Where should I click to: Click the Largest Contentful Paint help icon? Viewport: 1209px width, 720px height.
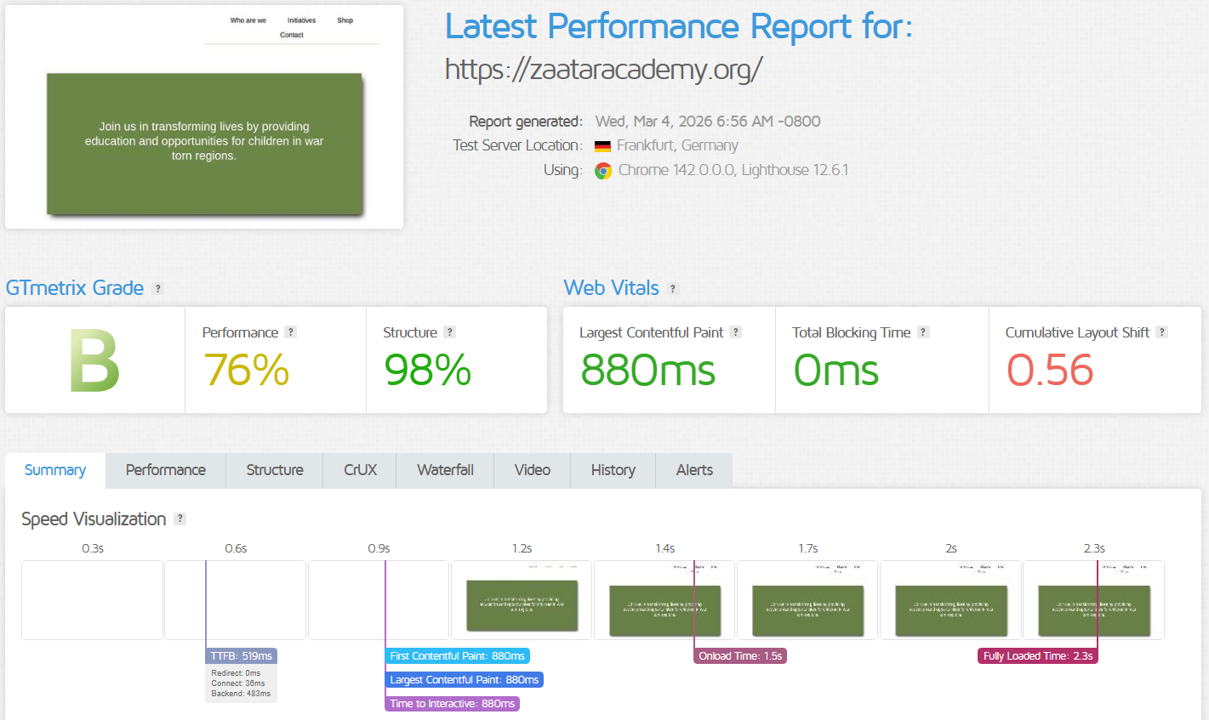[x=736, y=332]
